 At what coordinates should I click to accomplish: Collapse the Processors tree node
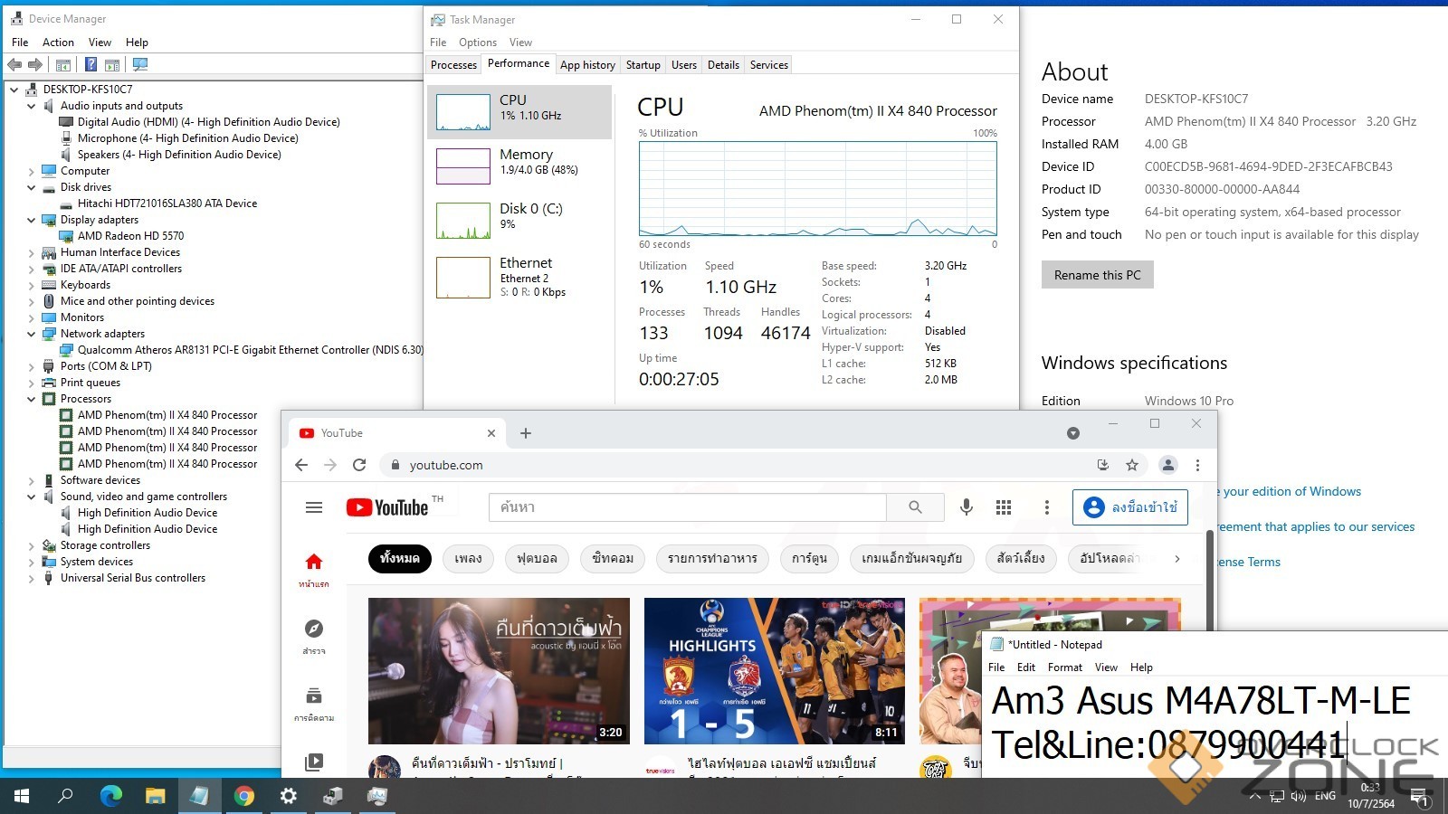(32, 399)
